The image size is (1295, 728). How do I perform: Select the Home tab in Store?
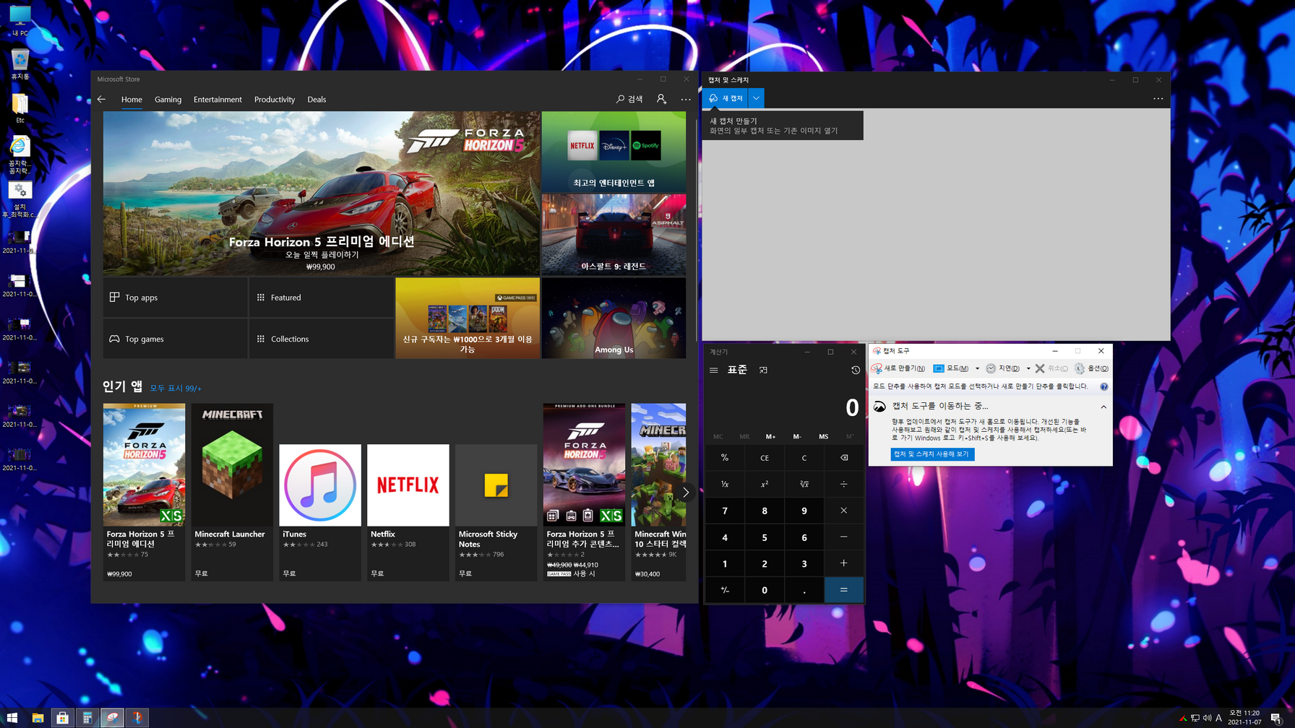pyautogui.click(x=132, y=100)
